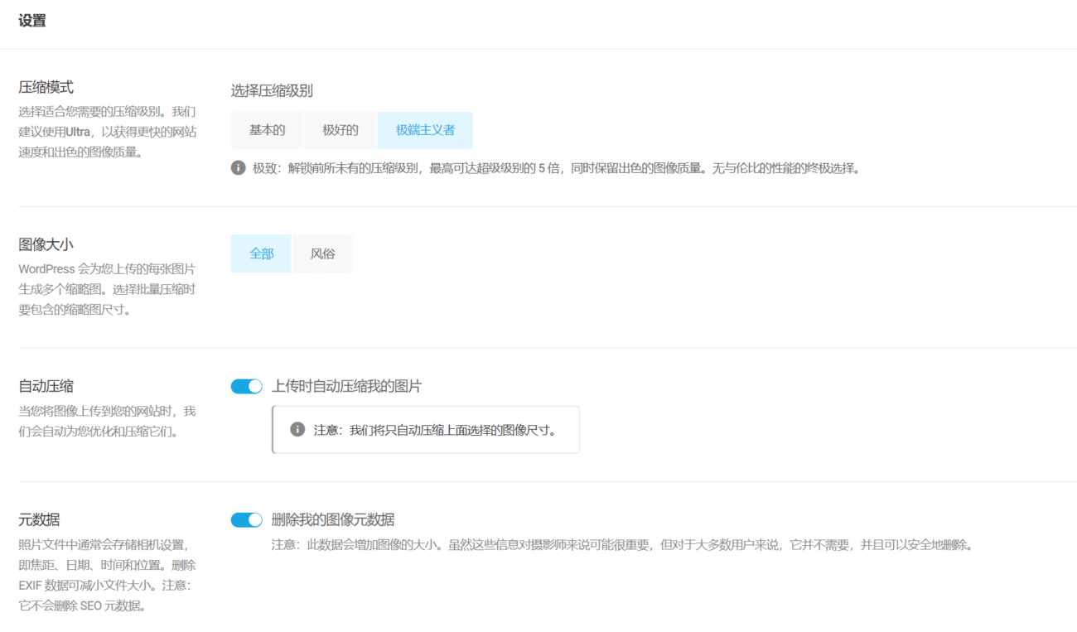Click the info icon in the 注意 notice box

coord(297,430)
